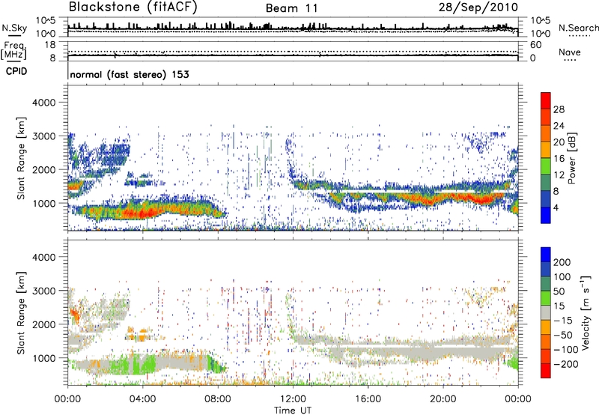Click the '16:00' time axis label
This screenshot has height=415, width=599.
tap(368, 399)
